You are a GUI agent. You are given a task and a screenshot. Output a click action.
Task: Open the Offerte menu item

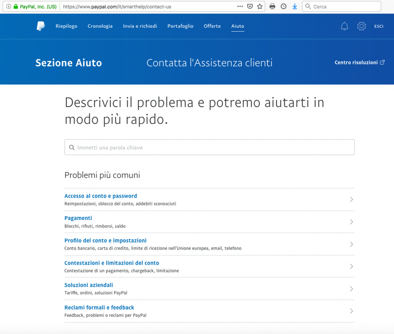coord(212,26)
